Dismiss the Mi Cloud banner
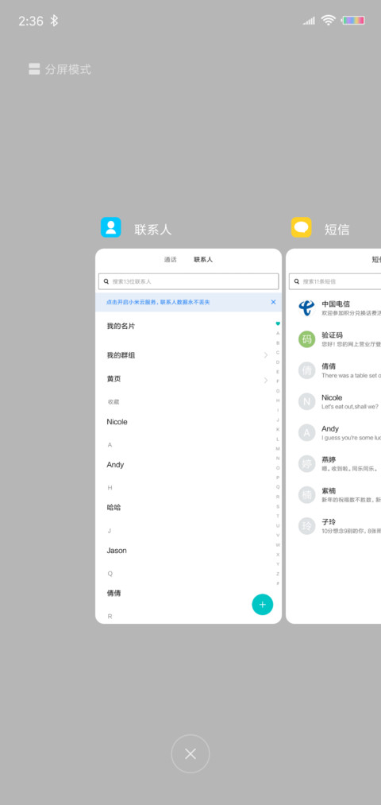The height and width of the screenshot is (805, 381). point(273,302)
